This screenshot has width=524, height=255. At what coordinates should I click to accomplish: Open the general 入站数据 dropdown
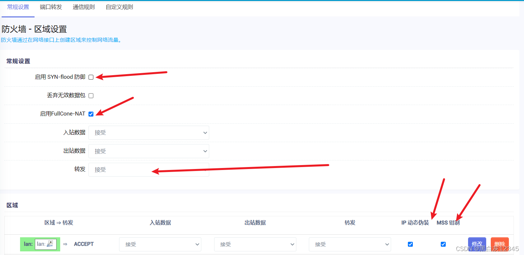pos(149,133)
